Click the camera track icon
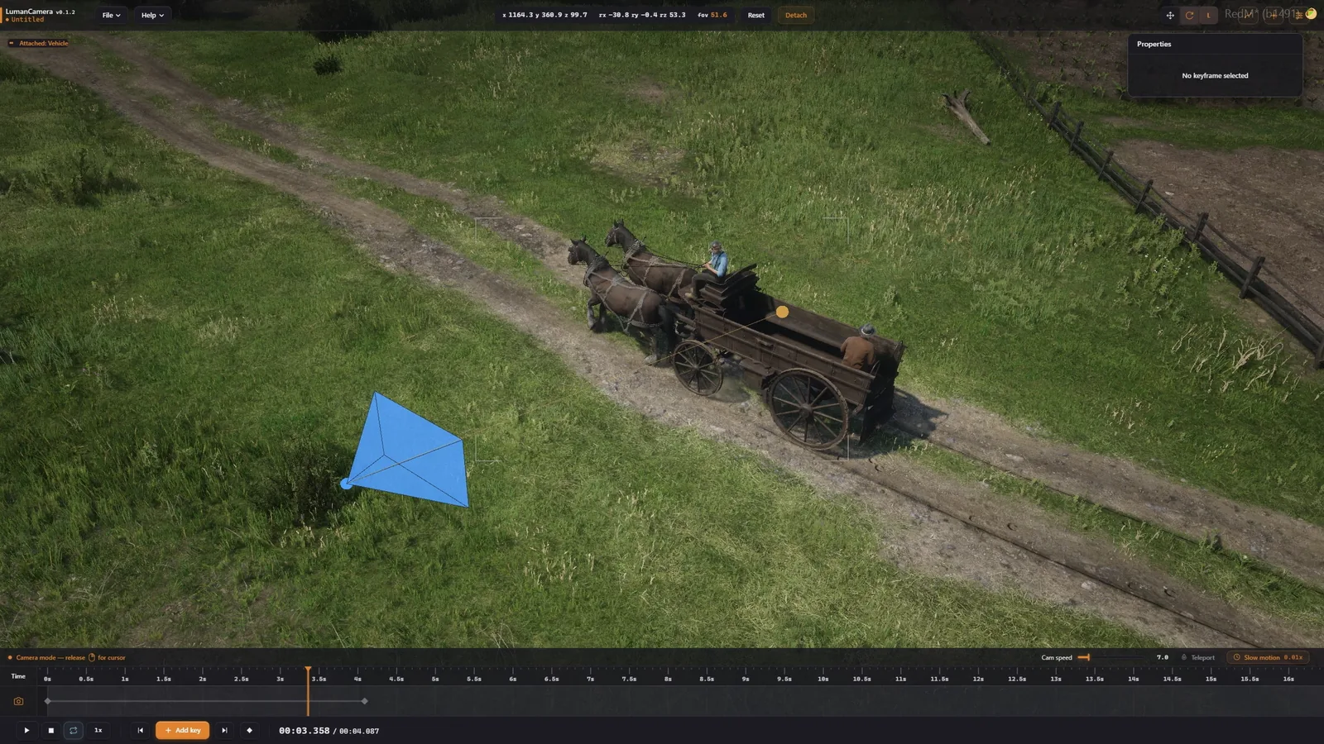 point(18,701)
